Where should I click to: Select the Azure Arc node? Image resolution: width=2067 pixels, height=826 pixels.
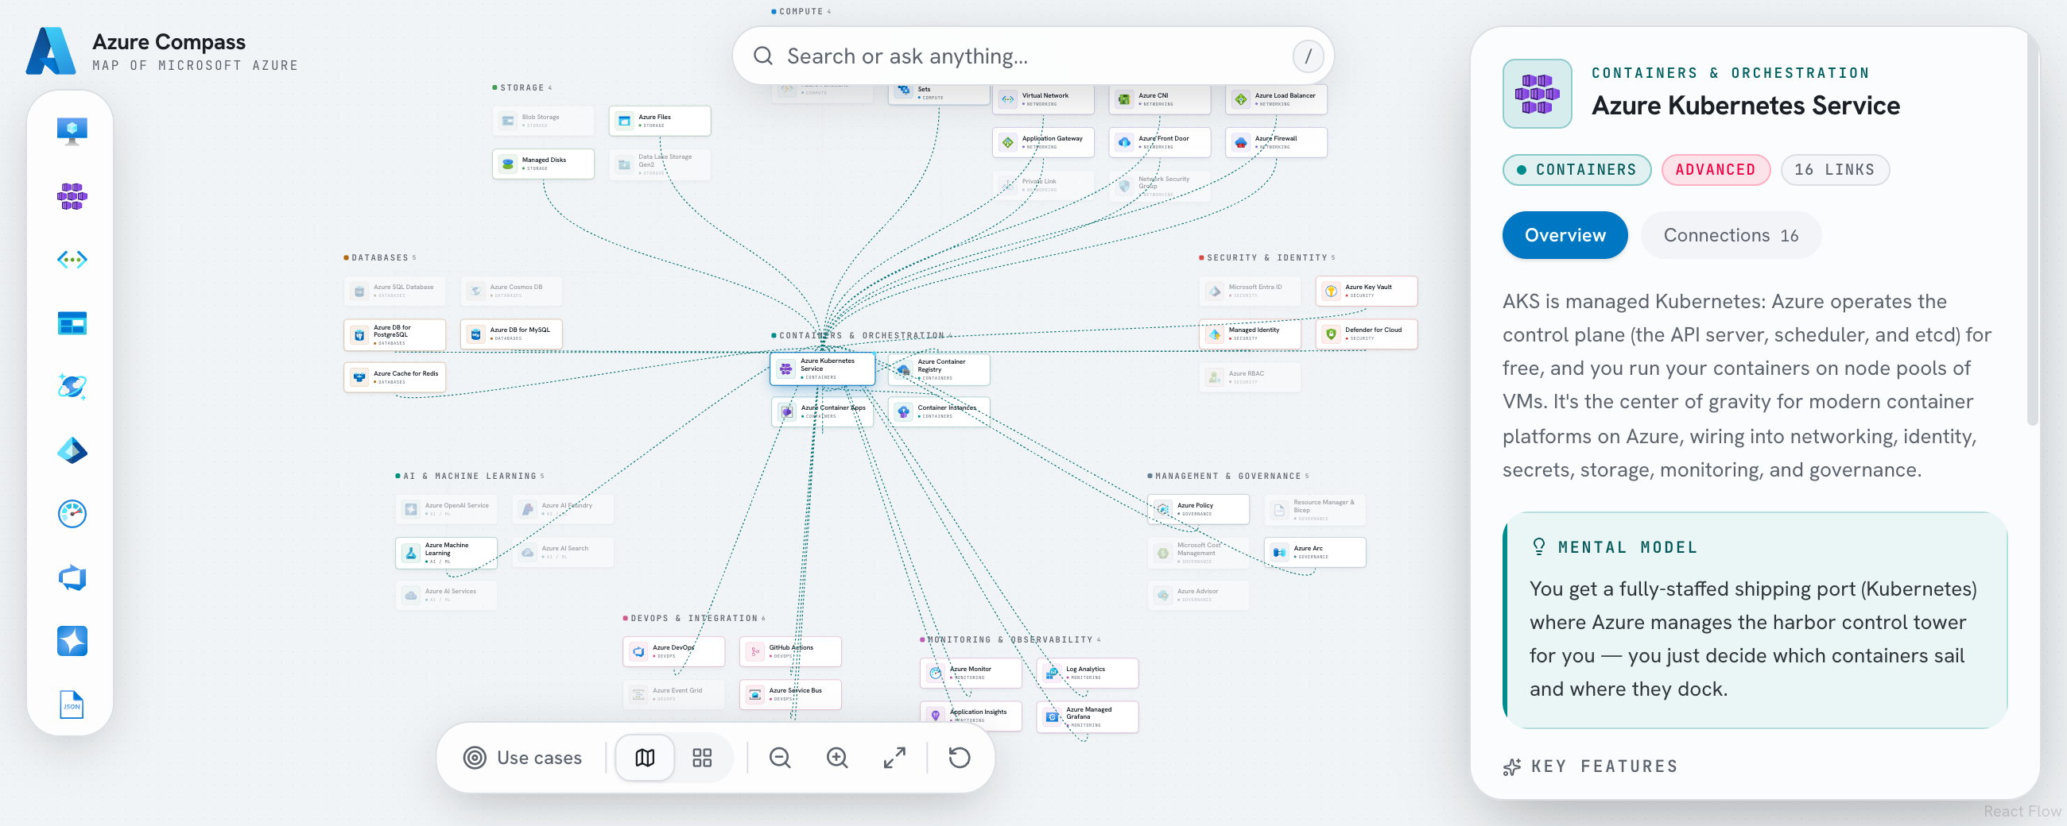pyautogui.click(x=1315, y=553)
